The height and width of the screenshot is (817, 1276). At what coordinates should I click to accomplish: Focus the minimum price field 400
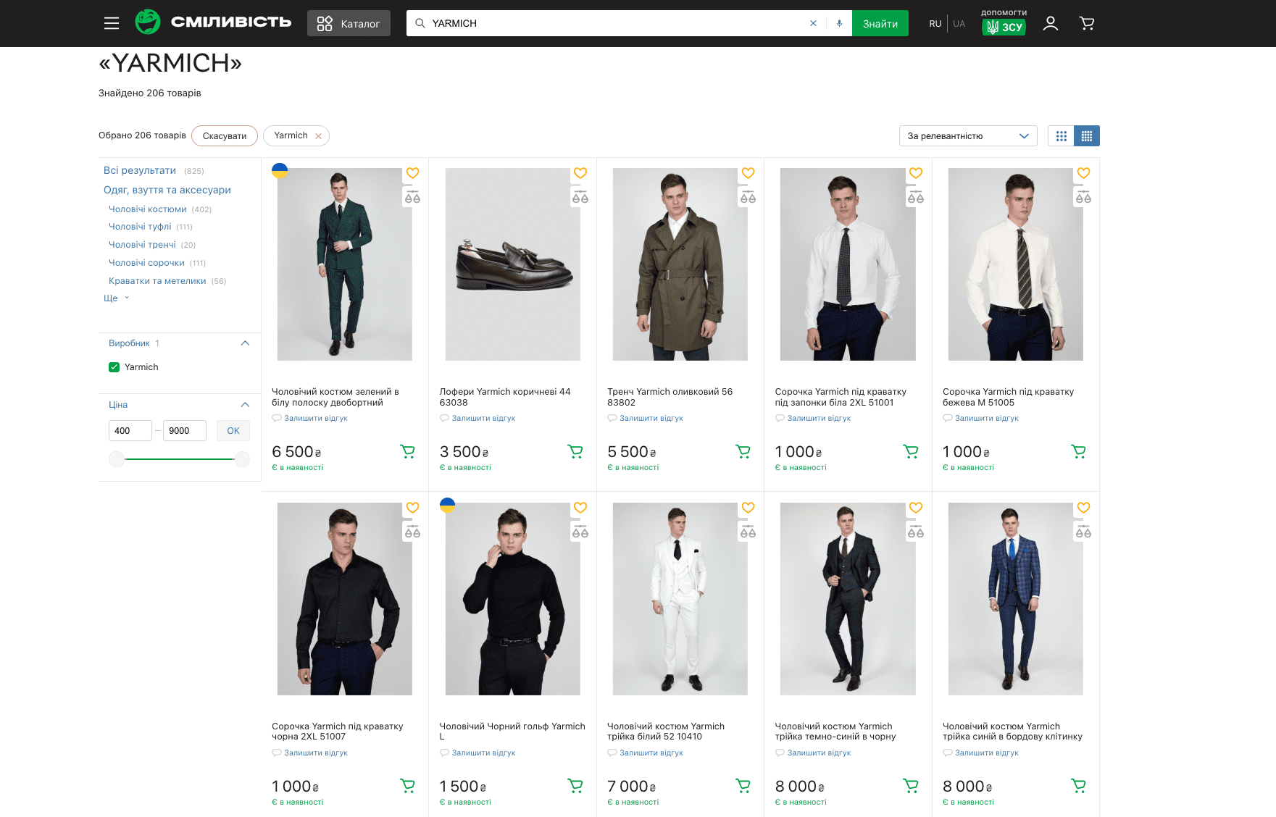coord(130,431)
